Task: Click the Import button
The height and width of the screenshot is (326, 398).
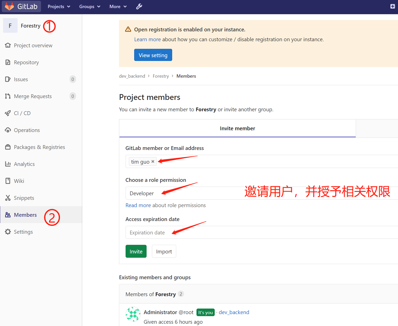Action: [164, 251]
